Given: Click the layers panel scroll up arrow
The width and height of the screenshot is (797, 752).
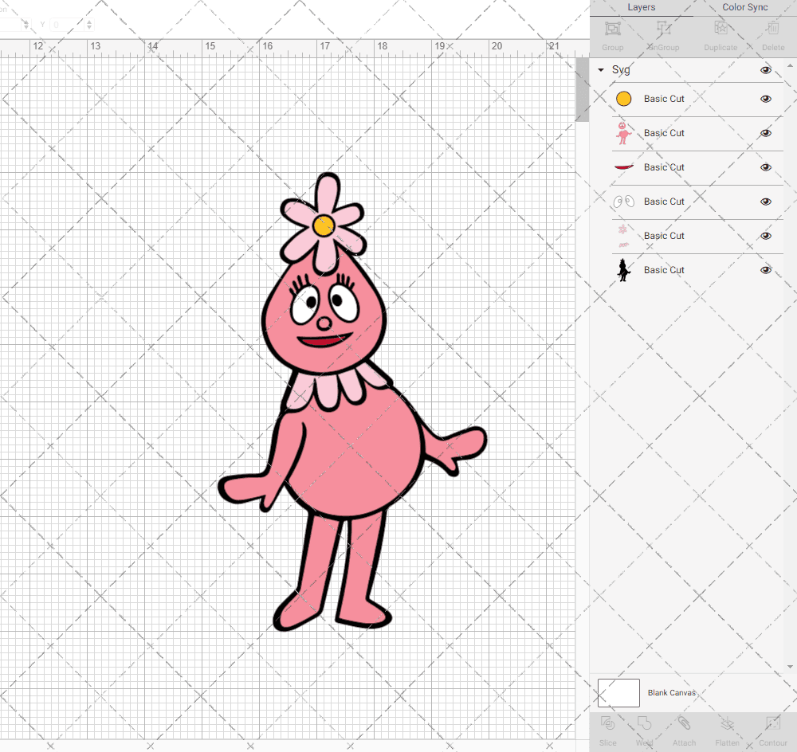Looking at the screenshot, I should [789, 66].
